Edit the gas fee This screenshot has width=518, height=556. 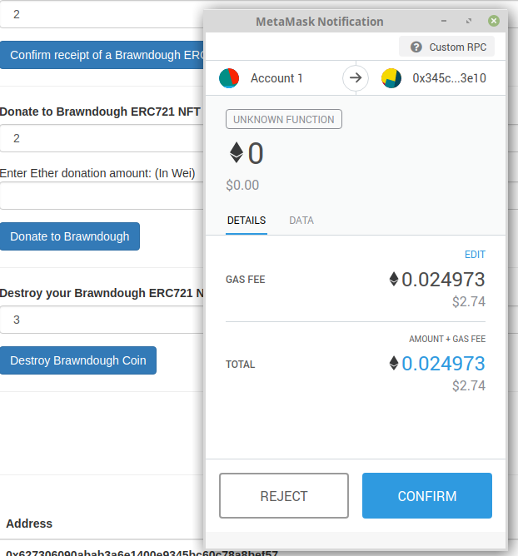(x=475, y=255)
